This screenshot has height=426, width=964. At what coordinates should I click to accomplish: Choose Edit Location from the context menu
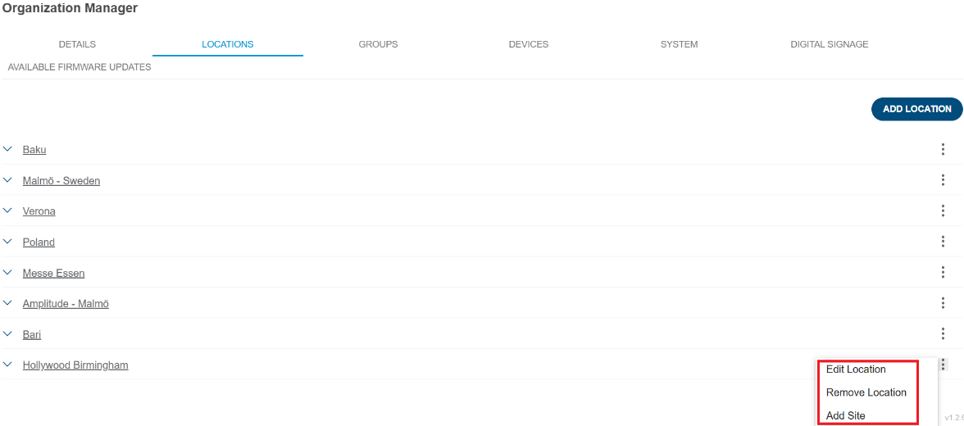[856, 369]
